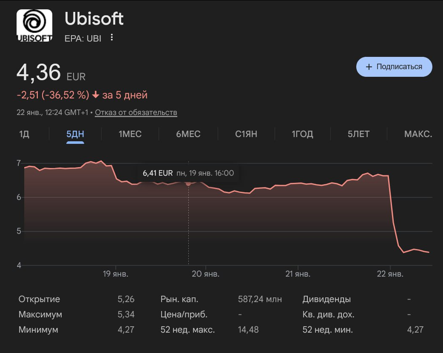
Task: Open the "Отказ от обязательств" disclaimer link
Action: pyautogui.click(x=136, y=112)
